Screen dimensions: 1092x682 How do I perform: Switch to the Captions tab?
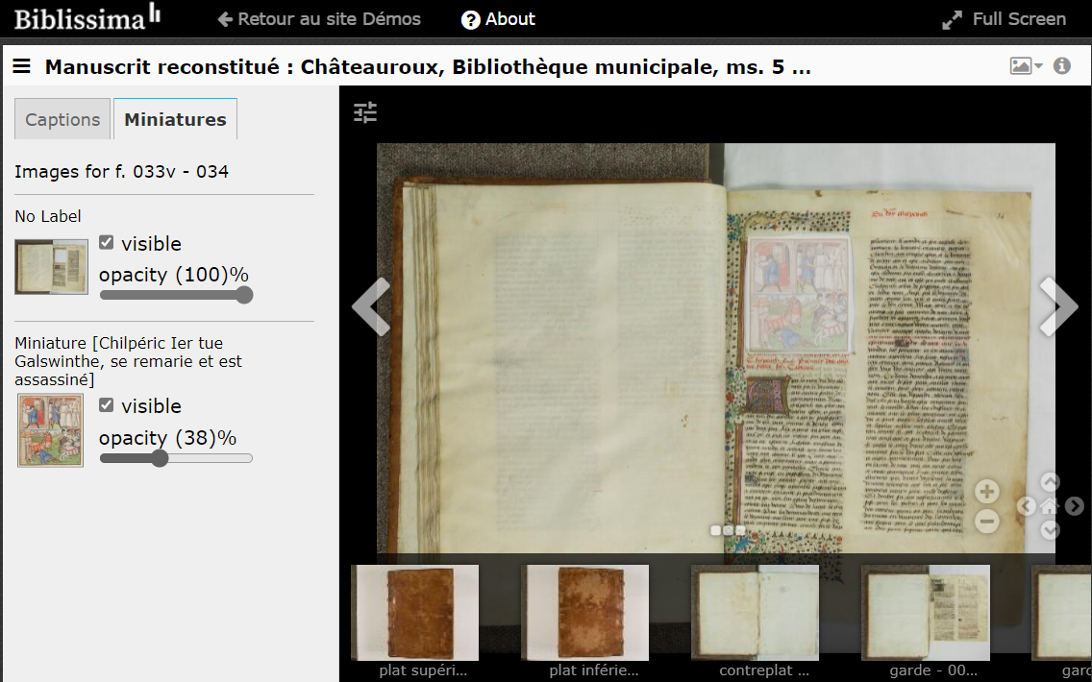pyautogui.click(x=62, y=119)
